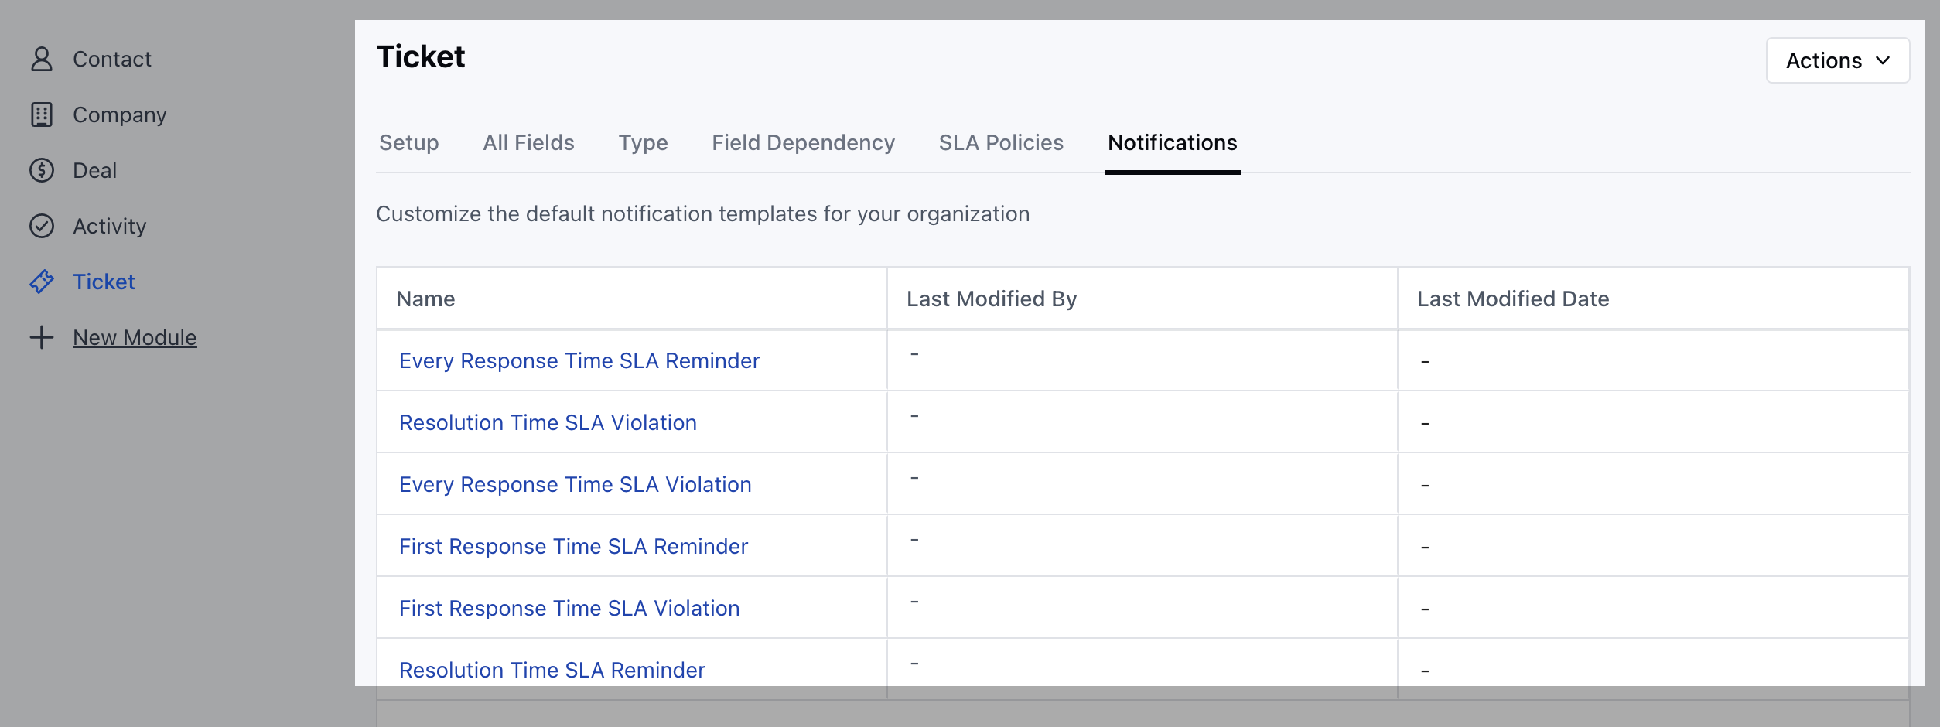This screenshot has width=1940, height=727.
Task: Switch to the All Fields tab
Action: (528, 142)
